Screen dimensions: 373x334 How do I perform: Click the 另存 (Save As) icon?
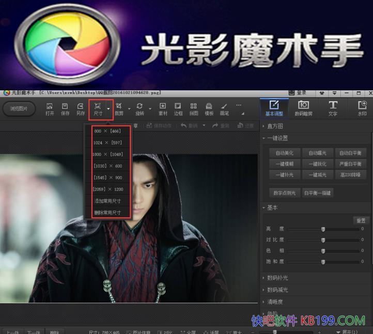coord(81,108)
